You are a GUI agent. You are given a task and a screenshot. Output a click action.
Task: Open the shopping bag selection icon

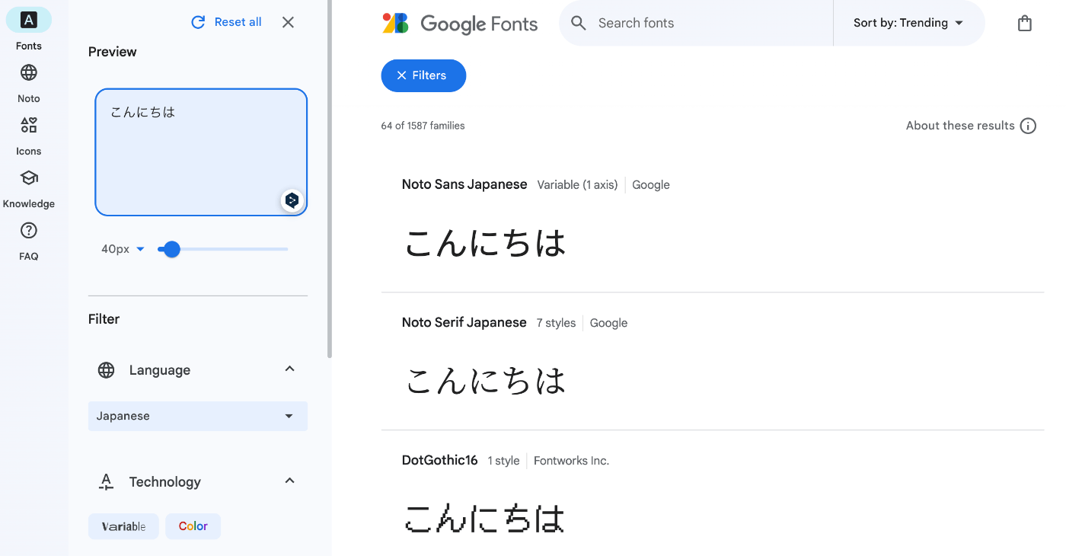(x=1025, y=24)
